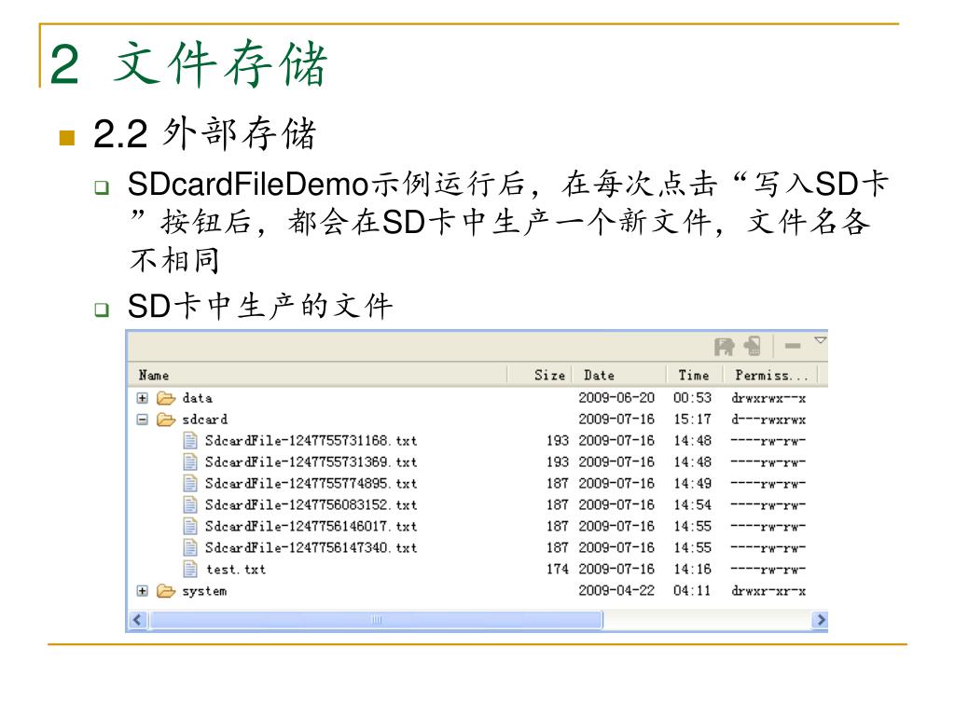Open the view menu triangle in toolbar
The image size is (955, 716).
point(821,339)
